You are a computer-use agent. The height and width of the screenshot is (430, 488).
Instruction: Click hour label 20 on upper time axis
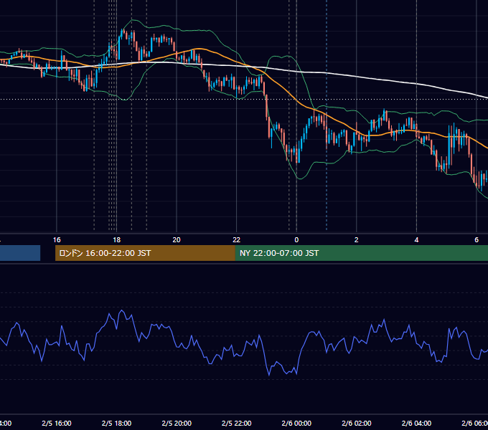[177, 240]
